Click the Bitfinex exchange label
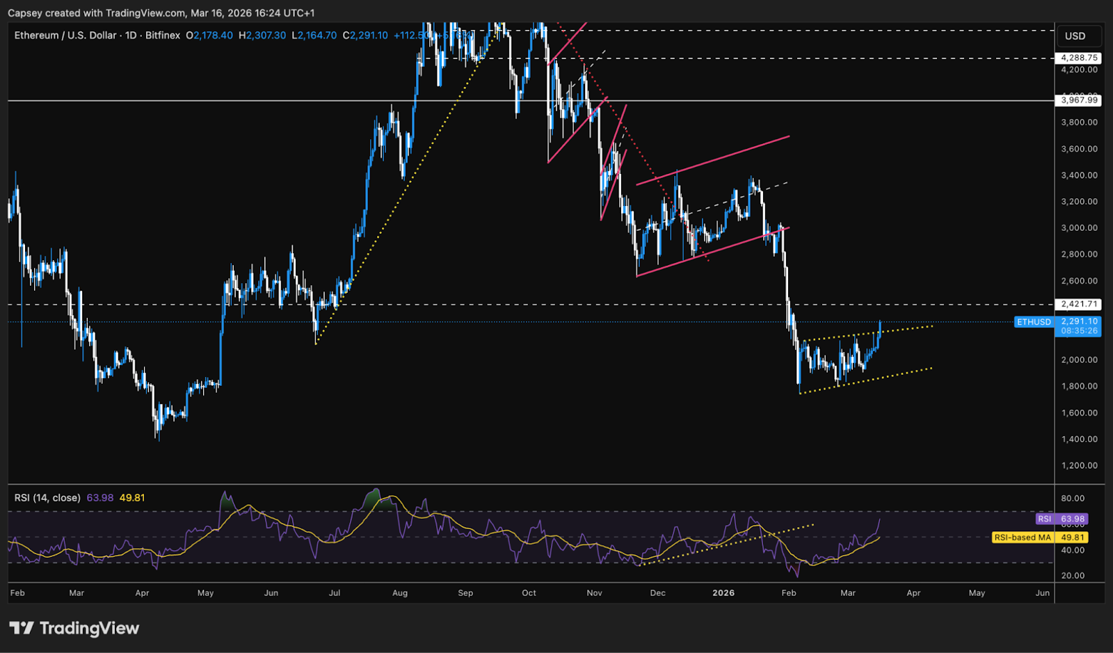 [x=163, y=35]
